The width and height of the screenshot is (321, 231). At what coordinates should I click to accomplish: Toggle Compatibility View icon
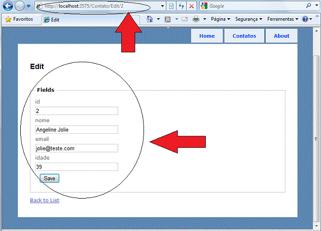click(x=171, y=6)
